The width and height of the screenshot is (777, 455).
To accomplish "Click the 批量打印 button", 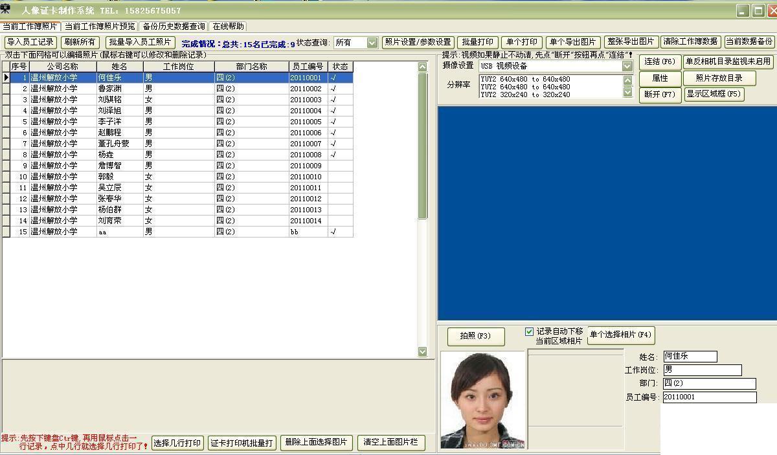I will click(x=478, y=42).
